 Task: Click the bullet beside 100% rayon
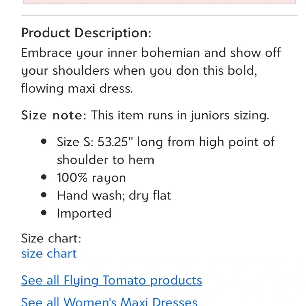coord(44,177)
